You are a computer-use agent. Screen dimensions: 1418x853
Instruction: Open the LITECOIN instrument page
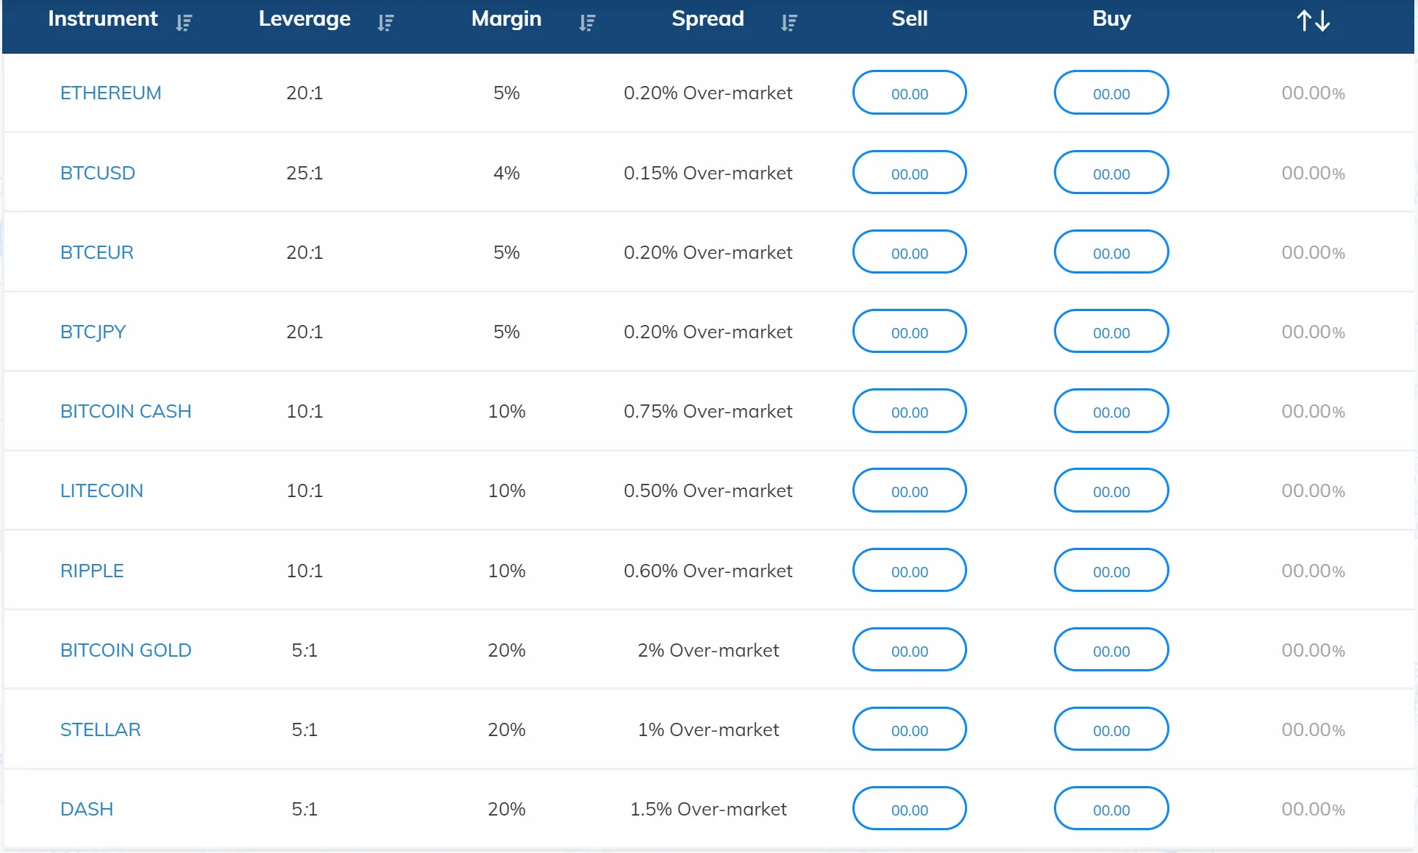click(101, 490)
